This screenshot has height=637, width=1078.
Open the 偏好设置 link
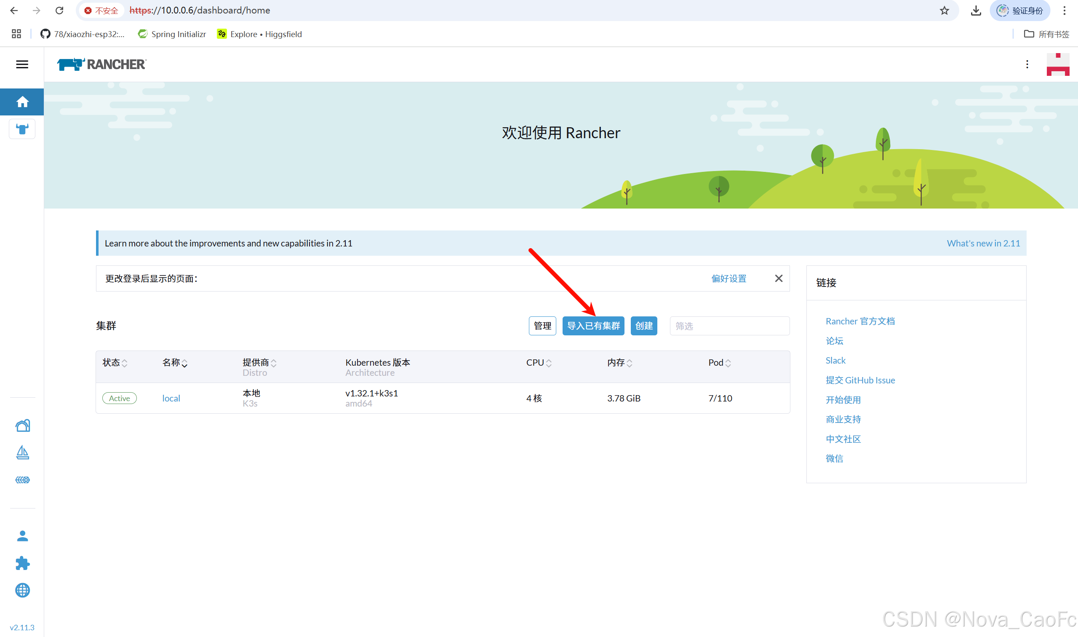click(729, 278)
